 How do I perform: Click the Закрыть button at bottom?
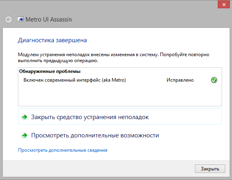210,168
